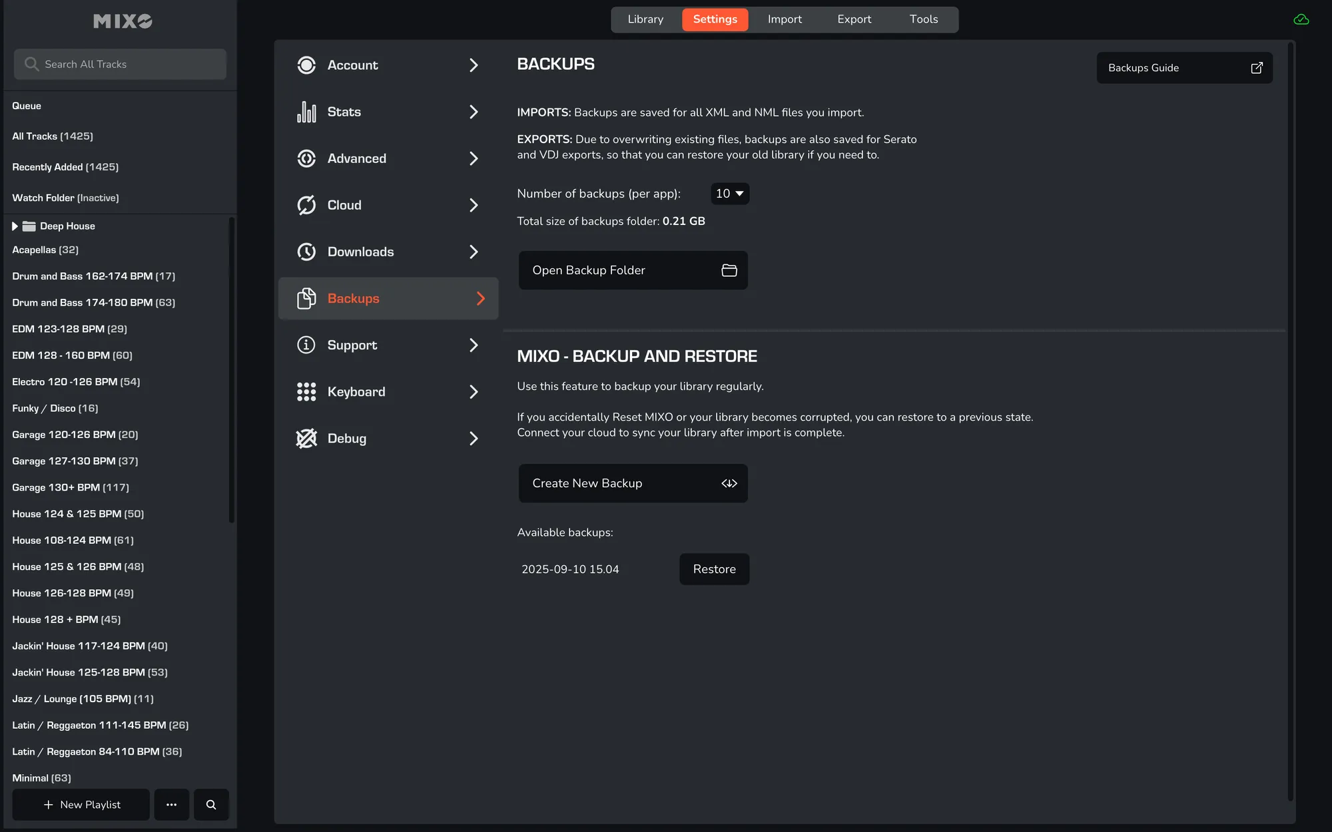
Task: Open the Backups Guide link
Action: 1183,68
